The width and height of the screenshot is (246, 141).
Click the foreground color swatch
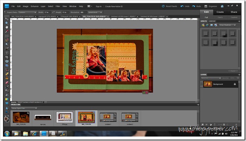coord(6,119)
